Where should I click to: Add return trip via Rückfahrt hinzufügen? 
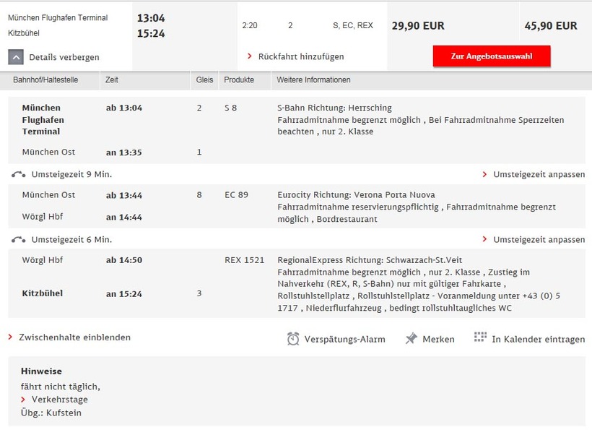(301, 56)
